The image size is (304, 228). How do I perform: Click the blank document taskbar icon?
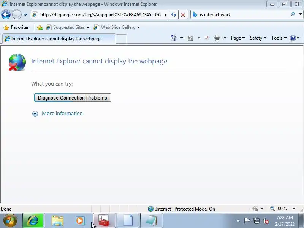[x=128, y=221]
